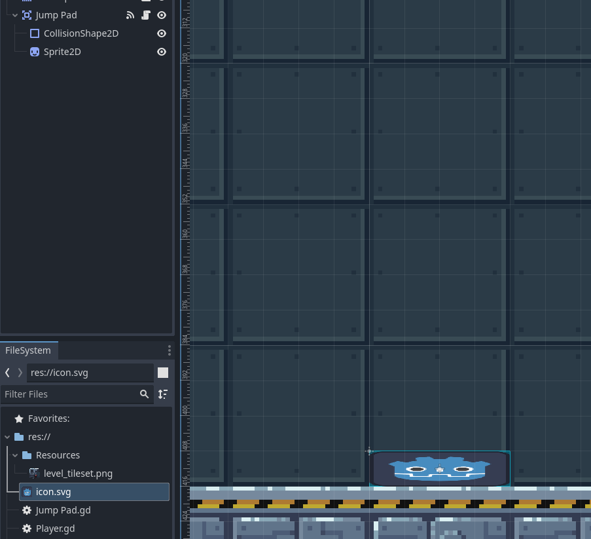Open the Jump Pad signal connections icon
Image resolution: width=591 pixels, height=539 pixels.
(x=130, y=15)
